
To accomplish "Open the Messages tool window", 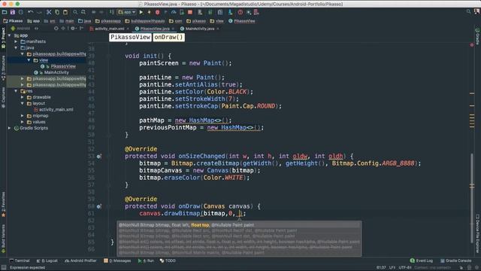I will pos(117,261).
